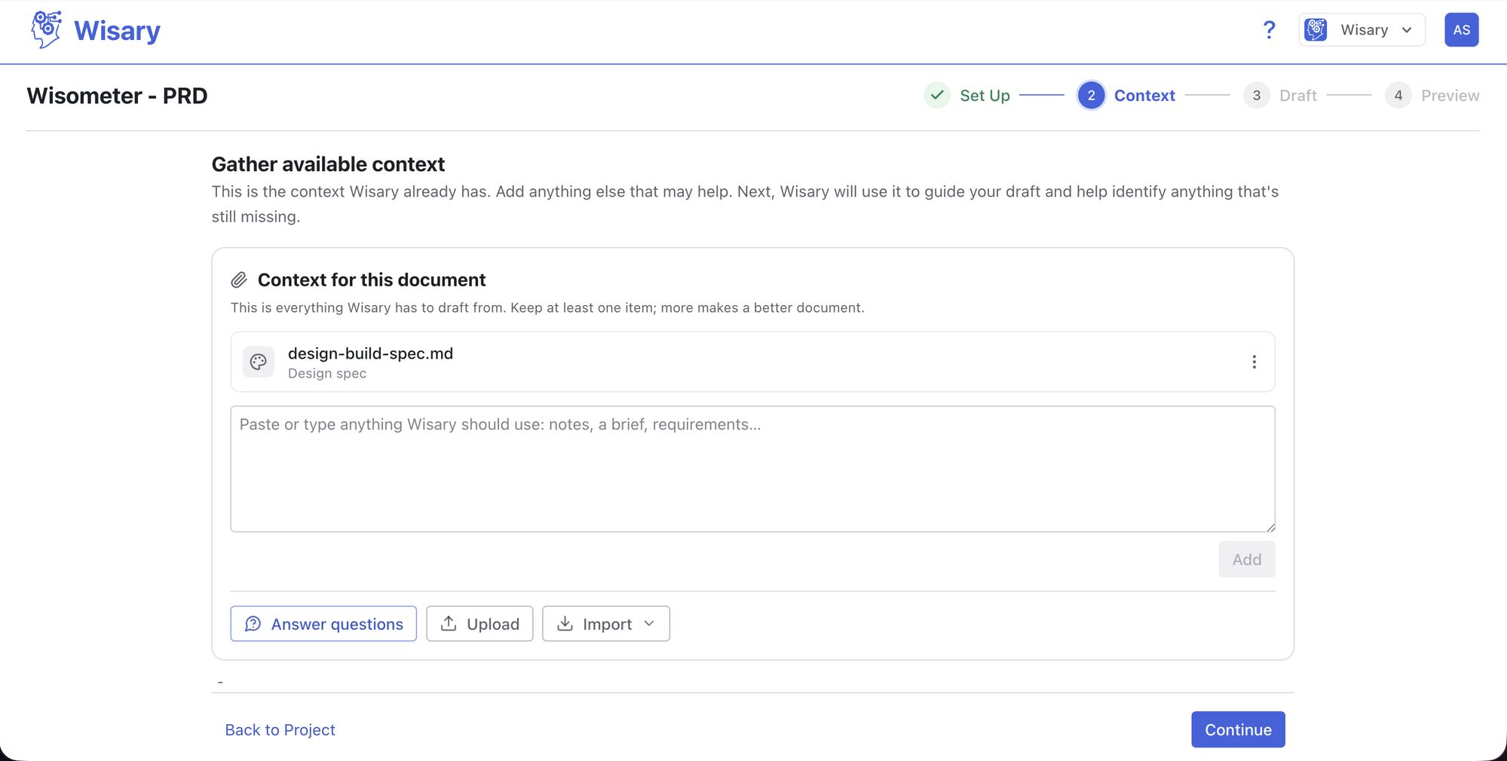Jump to the Draft step
The width and height of the screenshot is (1507, 761).
click(1297, 96)
